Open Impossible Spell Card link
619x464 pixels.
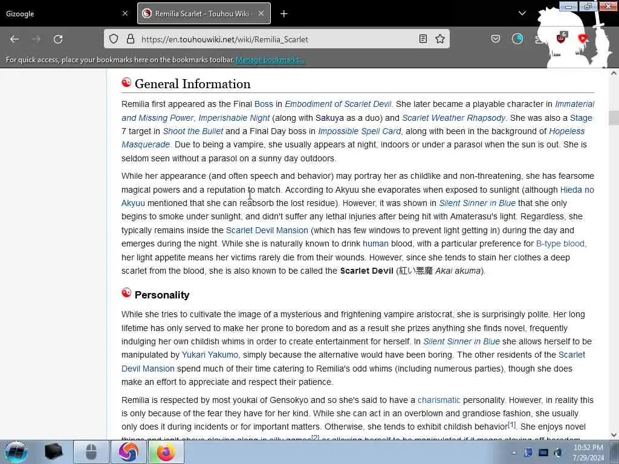pyautogui.click(x=359, y=131)
